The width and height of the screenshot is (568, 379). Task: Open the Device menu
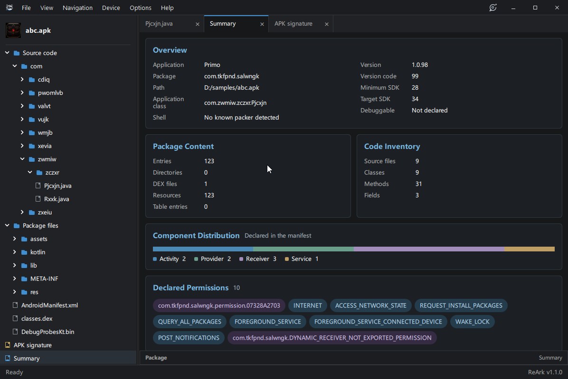pos(111,8)
